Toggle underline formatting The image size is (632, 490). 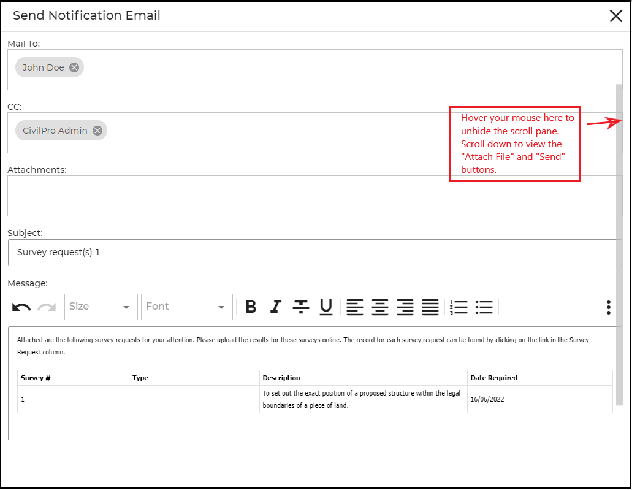(x=326, y=307)
